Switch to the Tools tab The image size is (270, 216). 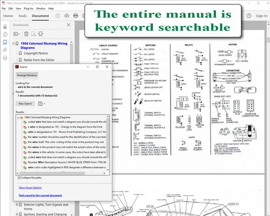[x=22, y=16]
